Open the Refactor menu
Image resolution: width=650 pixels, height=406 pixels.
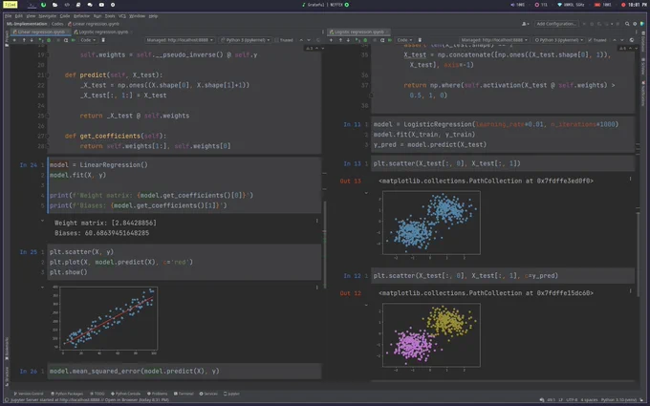[81, 16]
